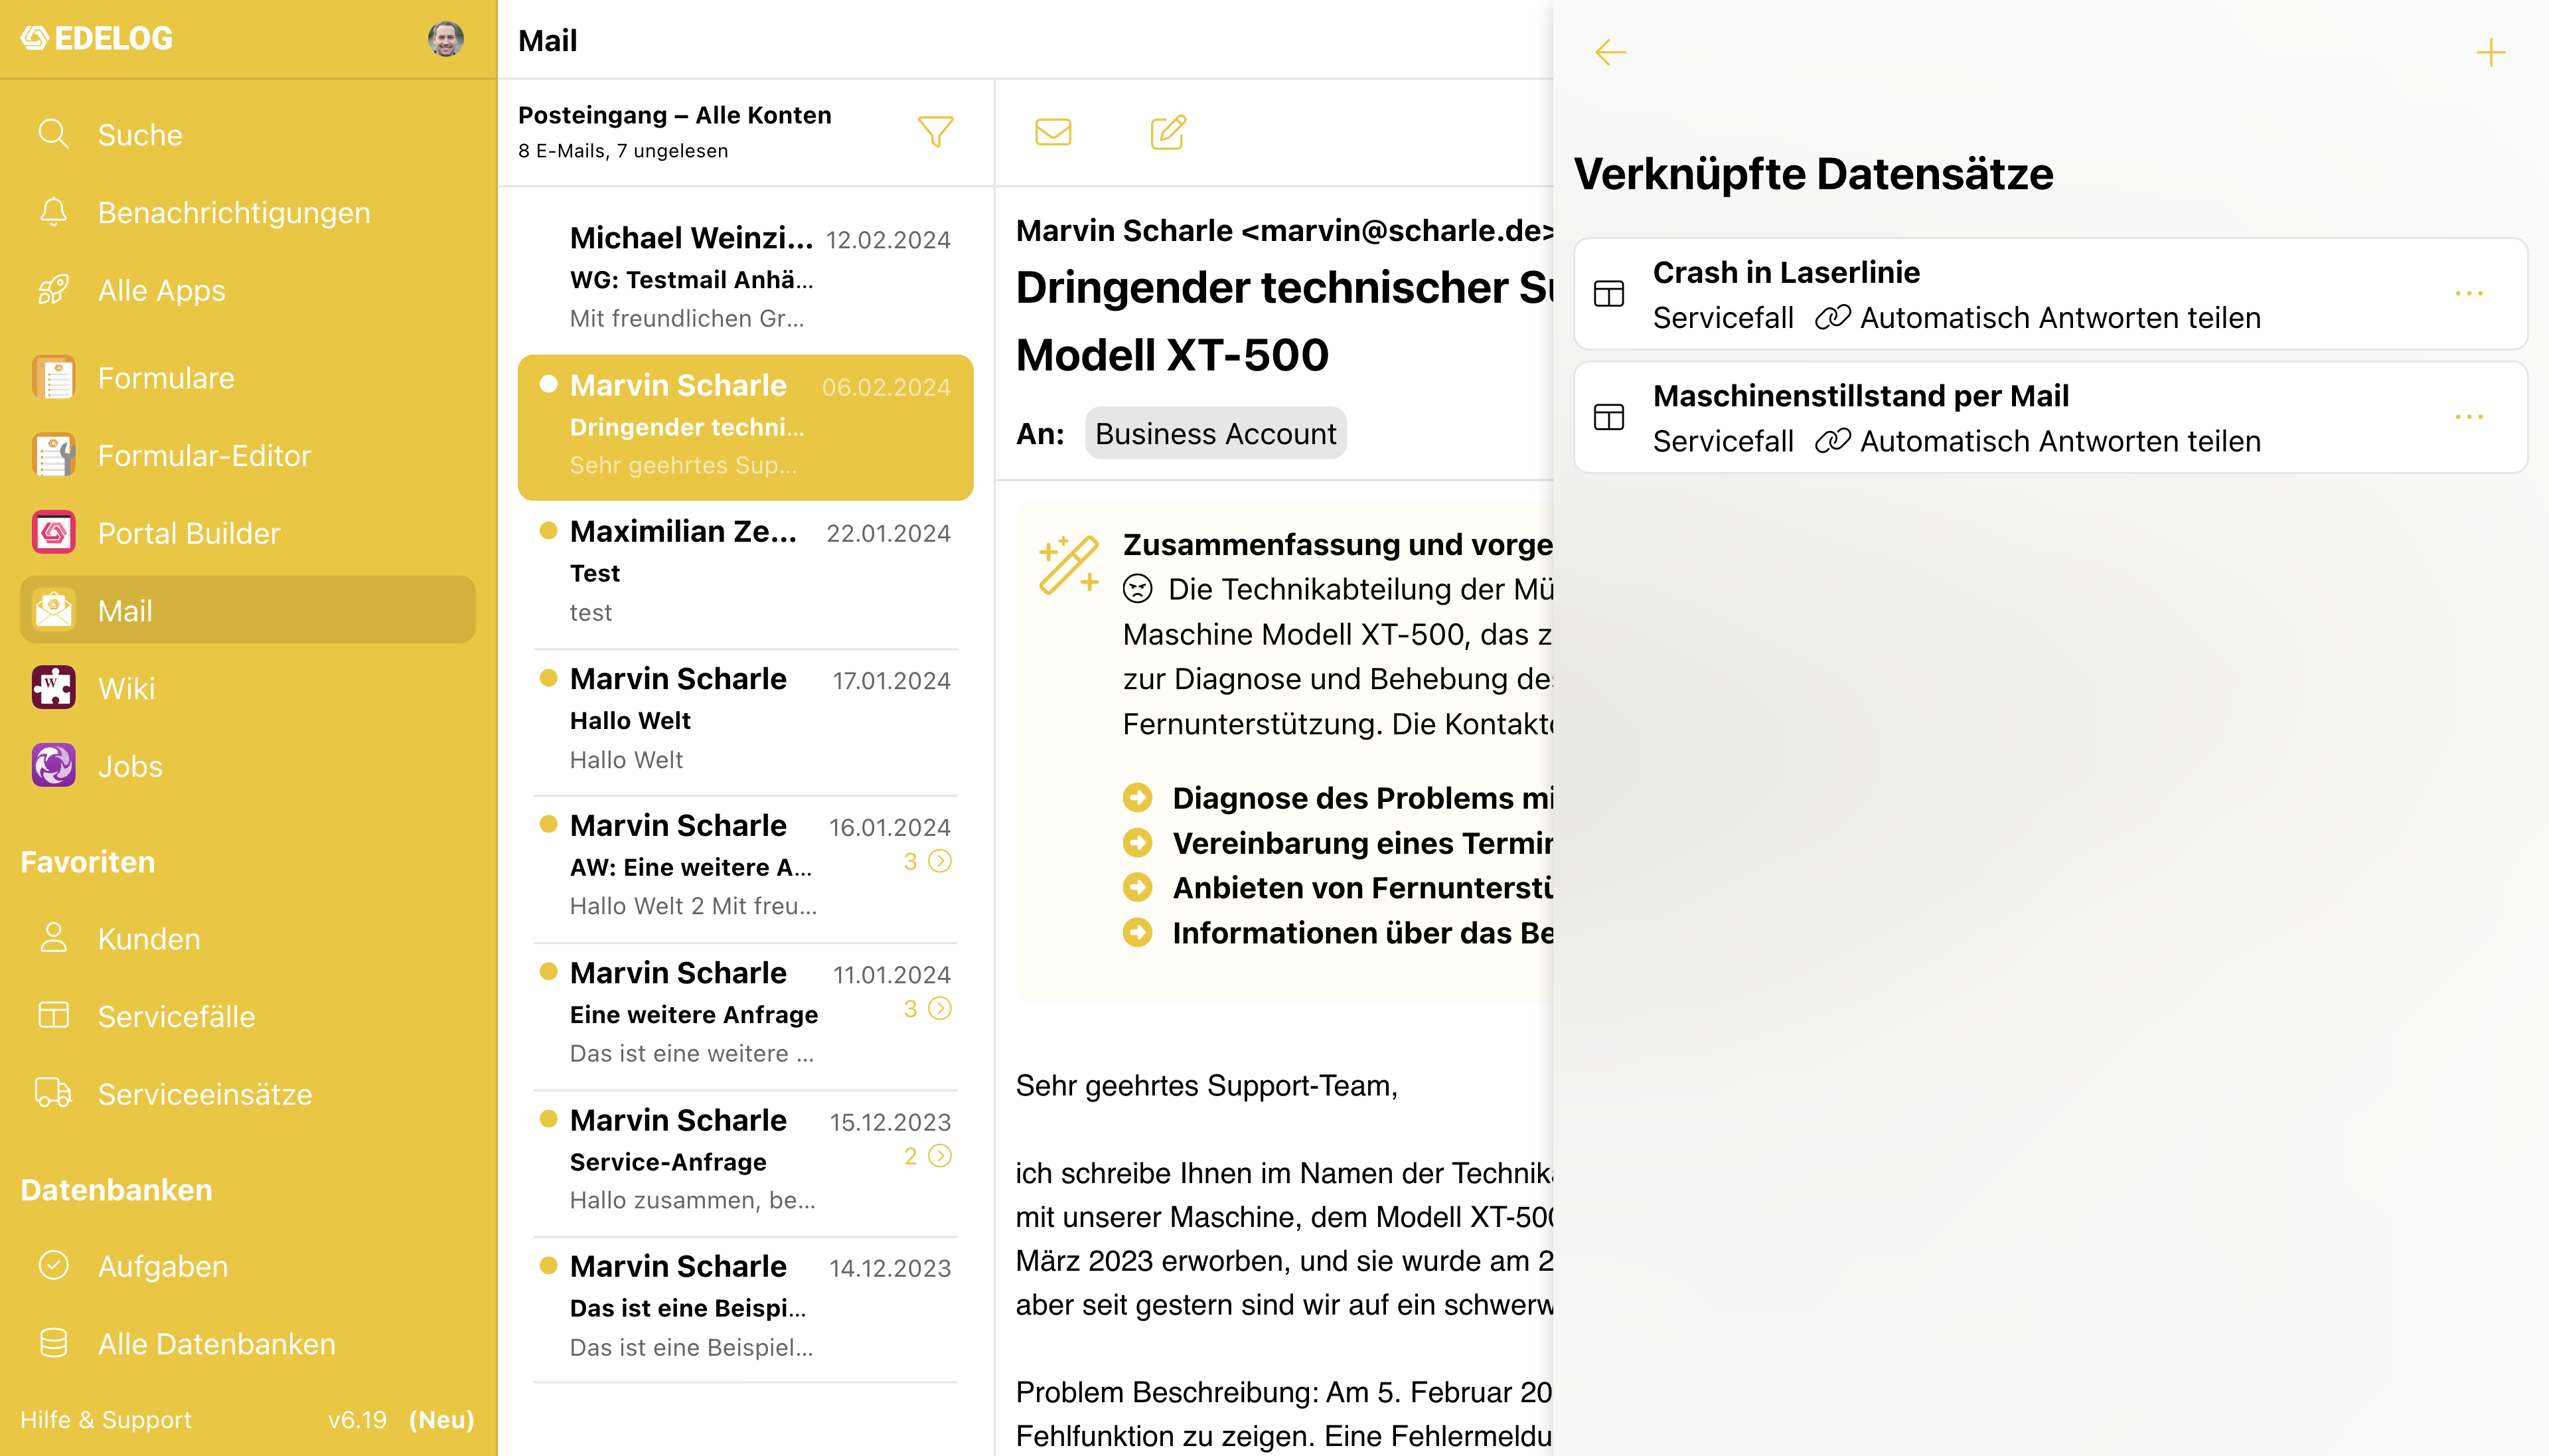Open Benachrichtigungen notifications
Screen dimensions: 2549x1456
coord(248,212)
